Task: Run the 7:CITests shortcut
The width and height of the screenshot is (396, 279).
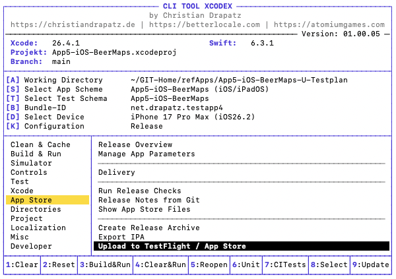Action: point(285,264)
